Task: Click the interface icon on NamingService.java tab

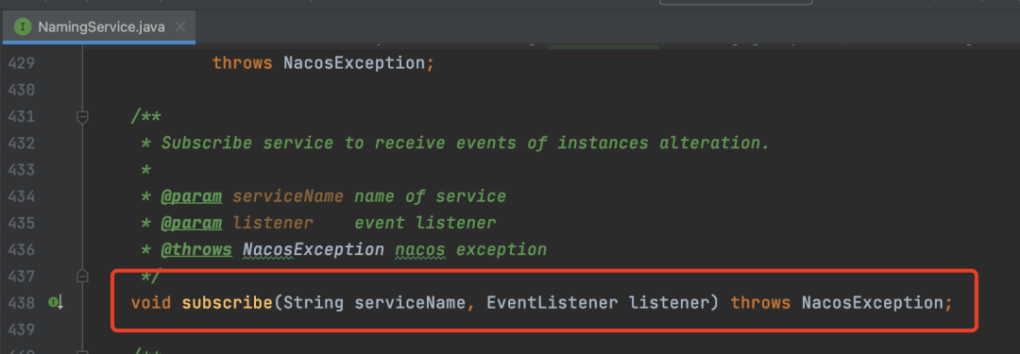Action: tap(24, 26)
